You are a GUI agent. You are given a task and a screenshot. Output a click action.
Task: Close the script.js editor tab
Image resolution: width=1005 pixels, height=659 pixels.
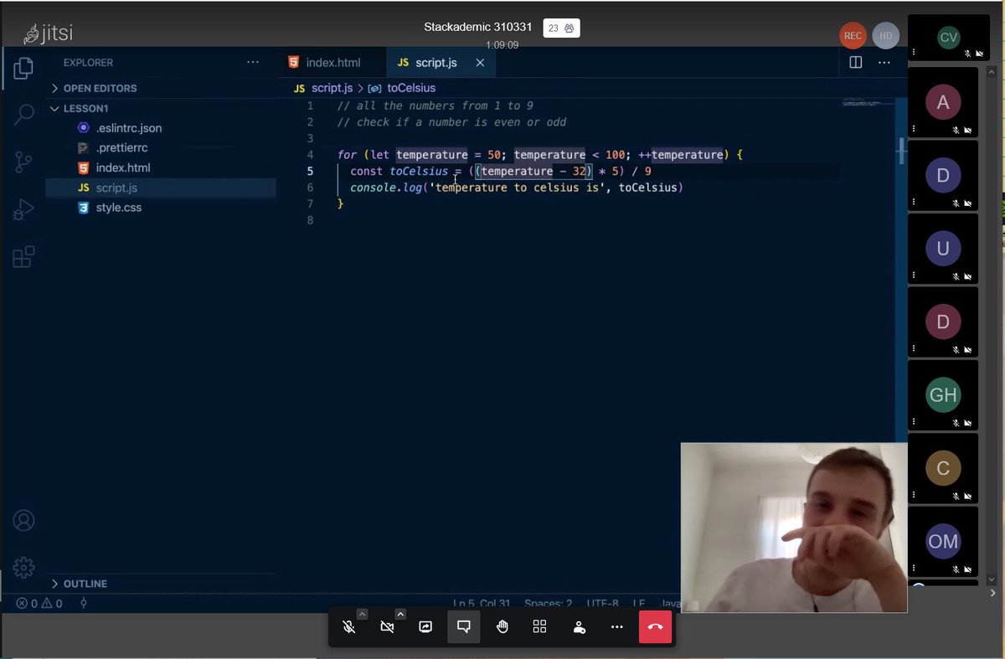click(480, 63)
